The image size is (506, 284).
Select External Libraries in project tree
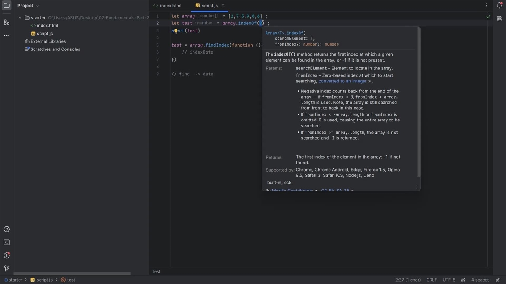point(48,41)
